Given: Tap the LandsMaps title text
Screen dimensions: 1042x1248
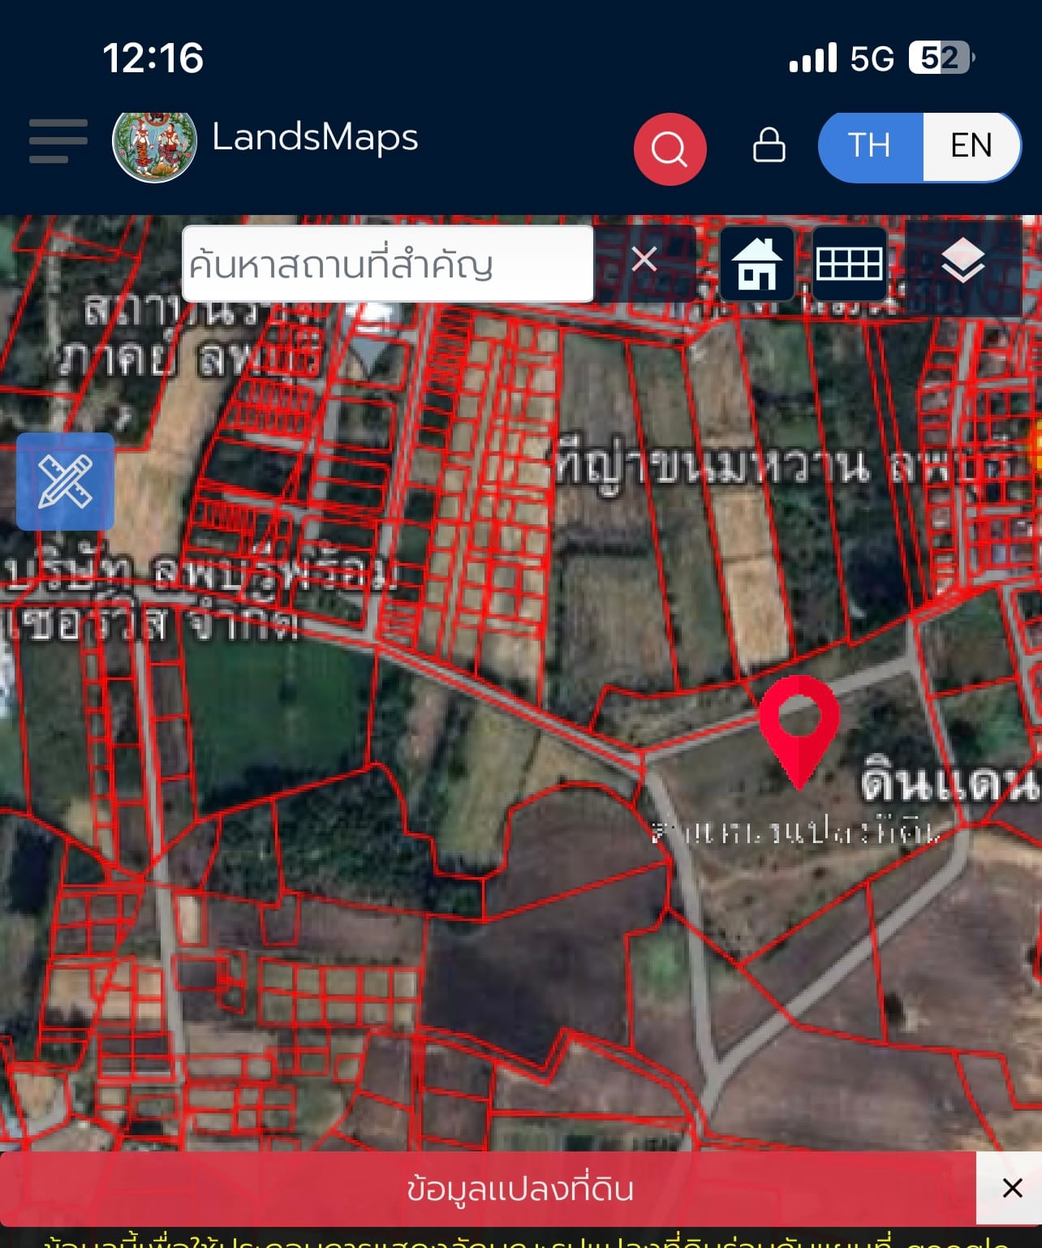Looking at the screenshot, I should click(x=315, y=137).
